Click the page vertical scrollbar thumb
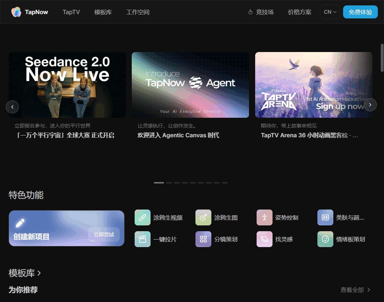Image resolution: width=384 pixels, height=302 pixels. pos(382,58)
